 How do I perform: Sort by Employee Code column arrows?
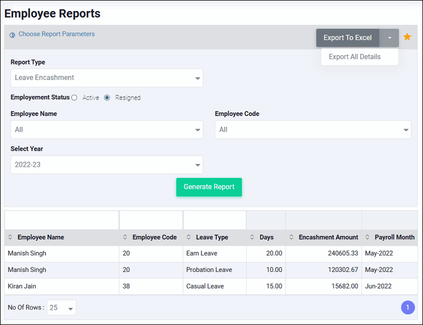coord(125,237)
